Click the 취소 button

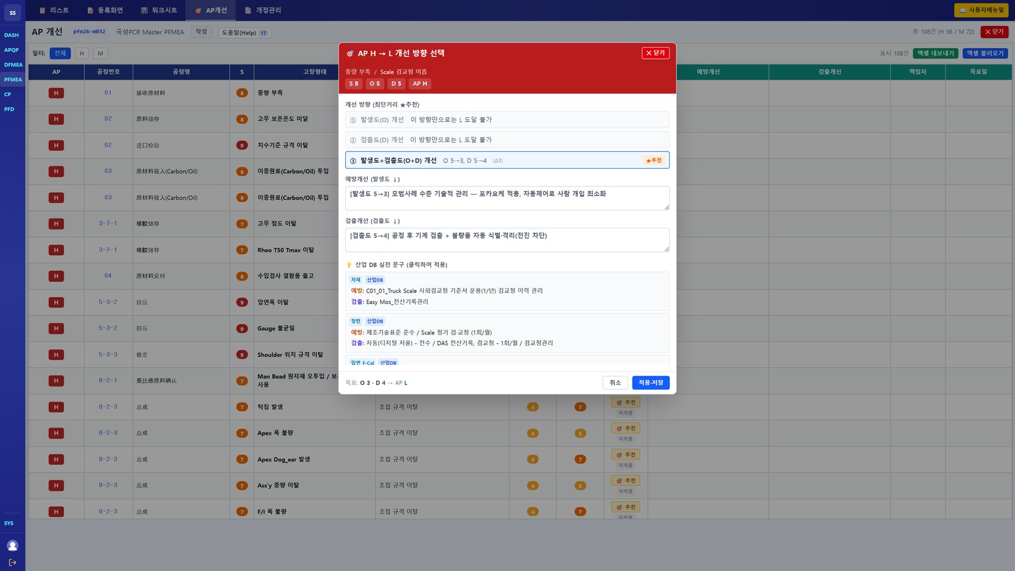615,383
